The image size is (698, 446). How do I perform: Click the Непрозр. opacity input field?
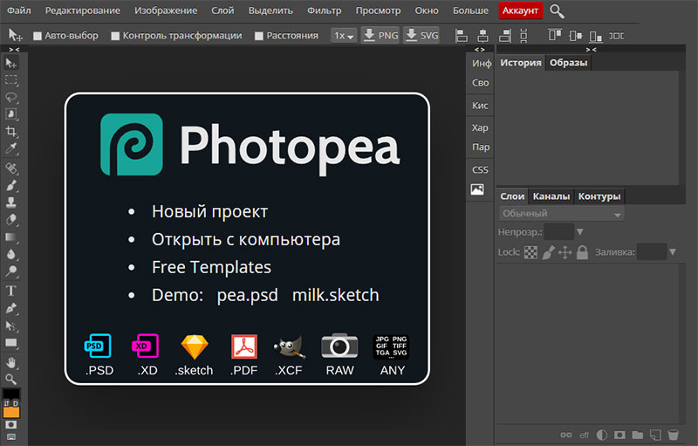click(558, 232)
